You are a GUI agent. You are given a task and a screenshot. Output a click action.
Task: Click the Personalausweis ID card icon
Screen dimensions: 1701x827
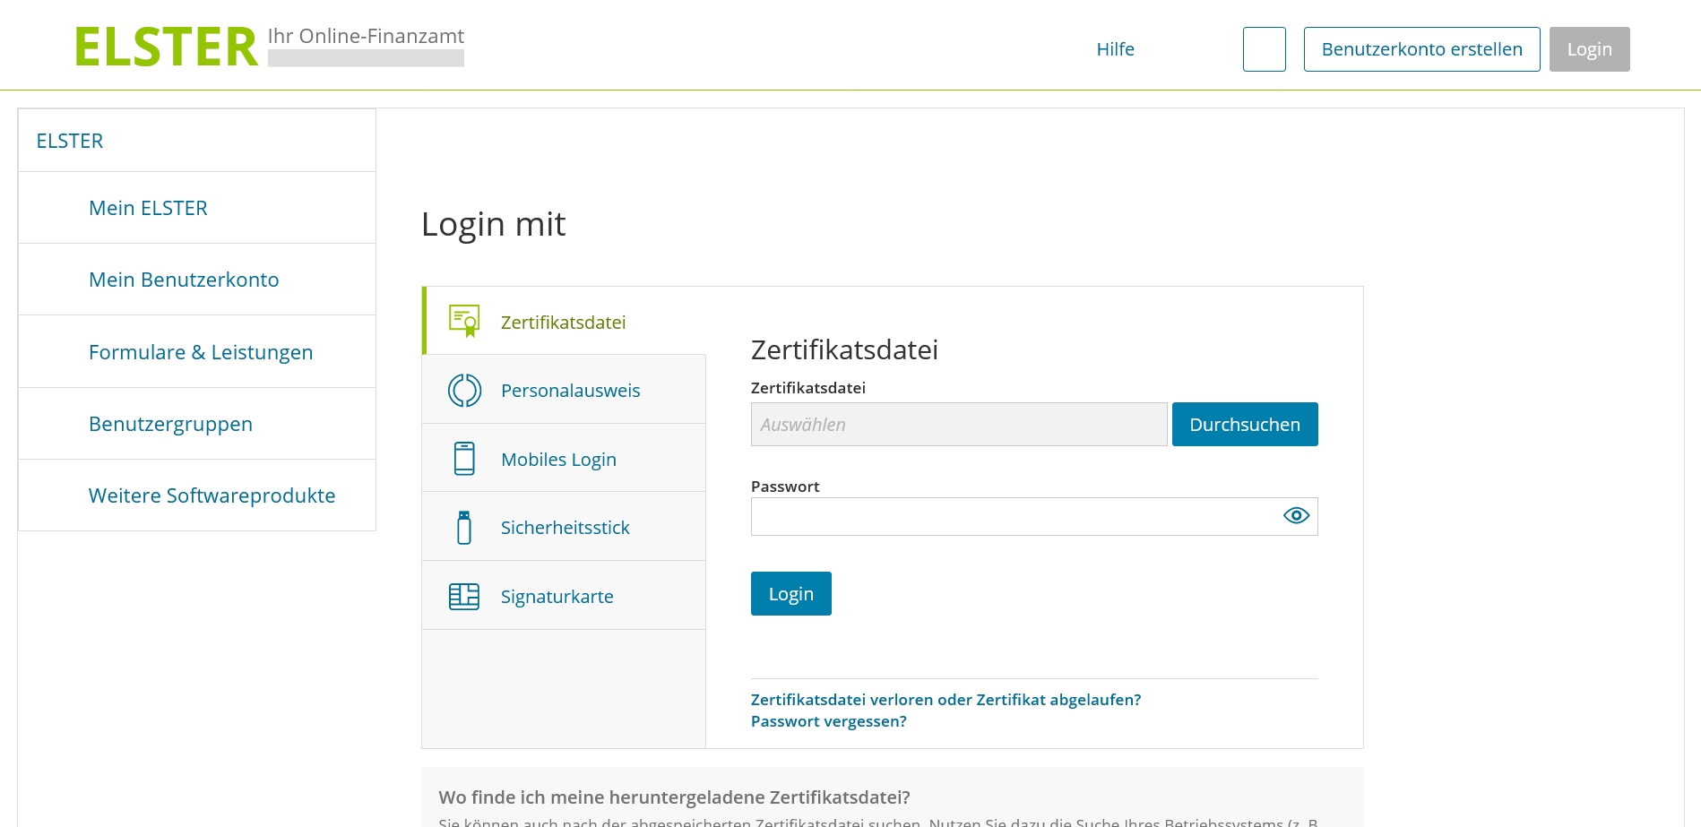coord(464,390)
